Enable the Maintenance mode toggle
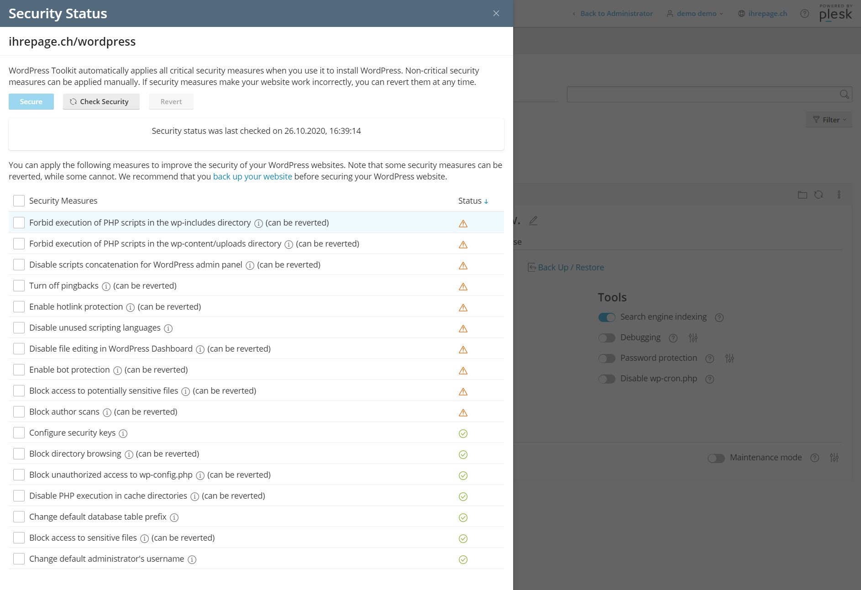 coord(716,458)
